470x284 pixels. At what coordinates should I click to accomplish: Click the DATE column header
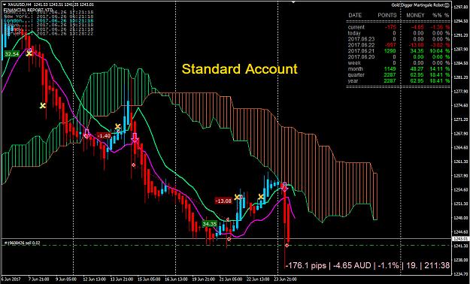tap(355, 15)
